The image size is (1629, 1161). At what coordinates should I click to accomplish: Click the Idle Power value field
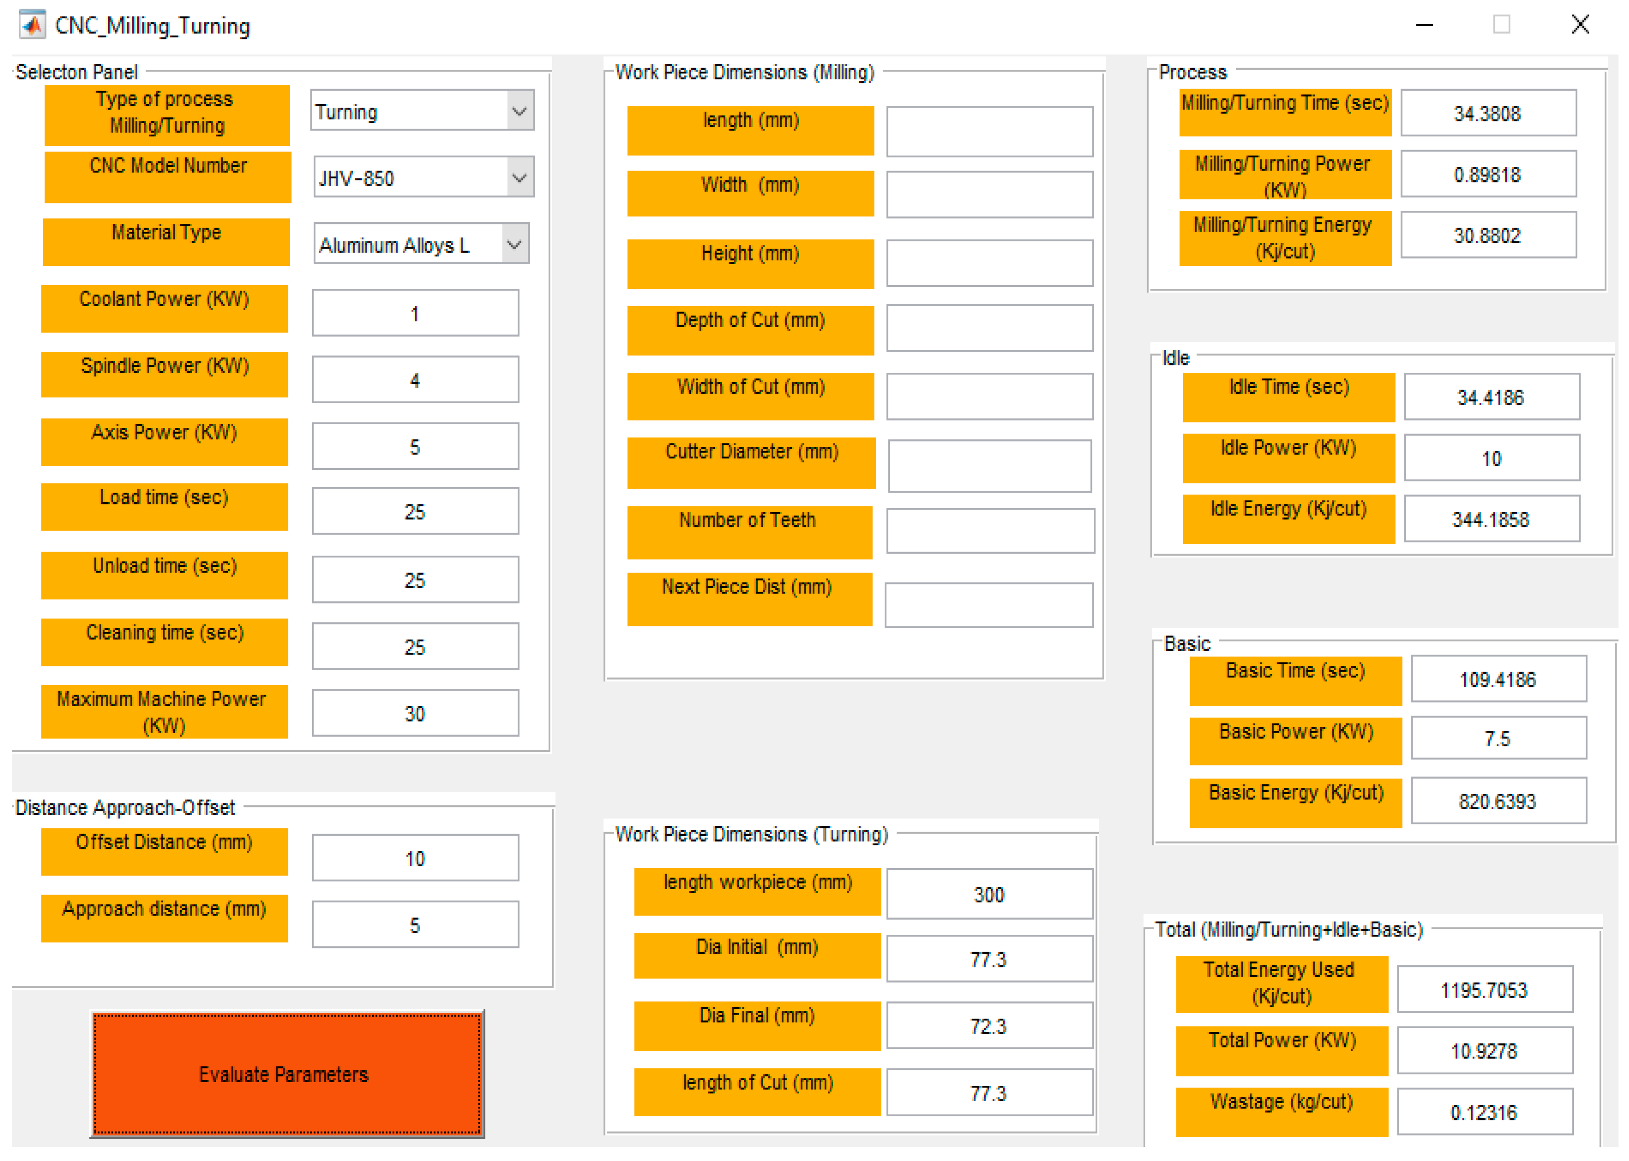1491,458
